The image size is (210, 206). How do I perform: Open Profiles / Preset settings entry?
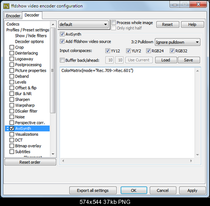[x=28, y=30]
